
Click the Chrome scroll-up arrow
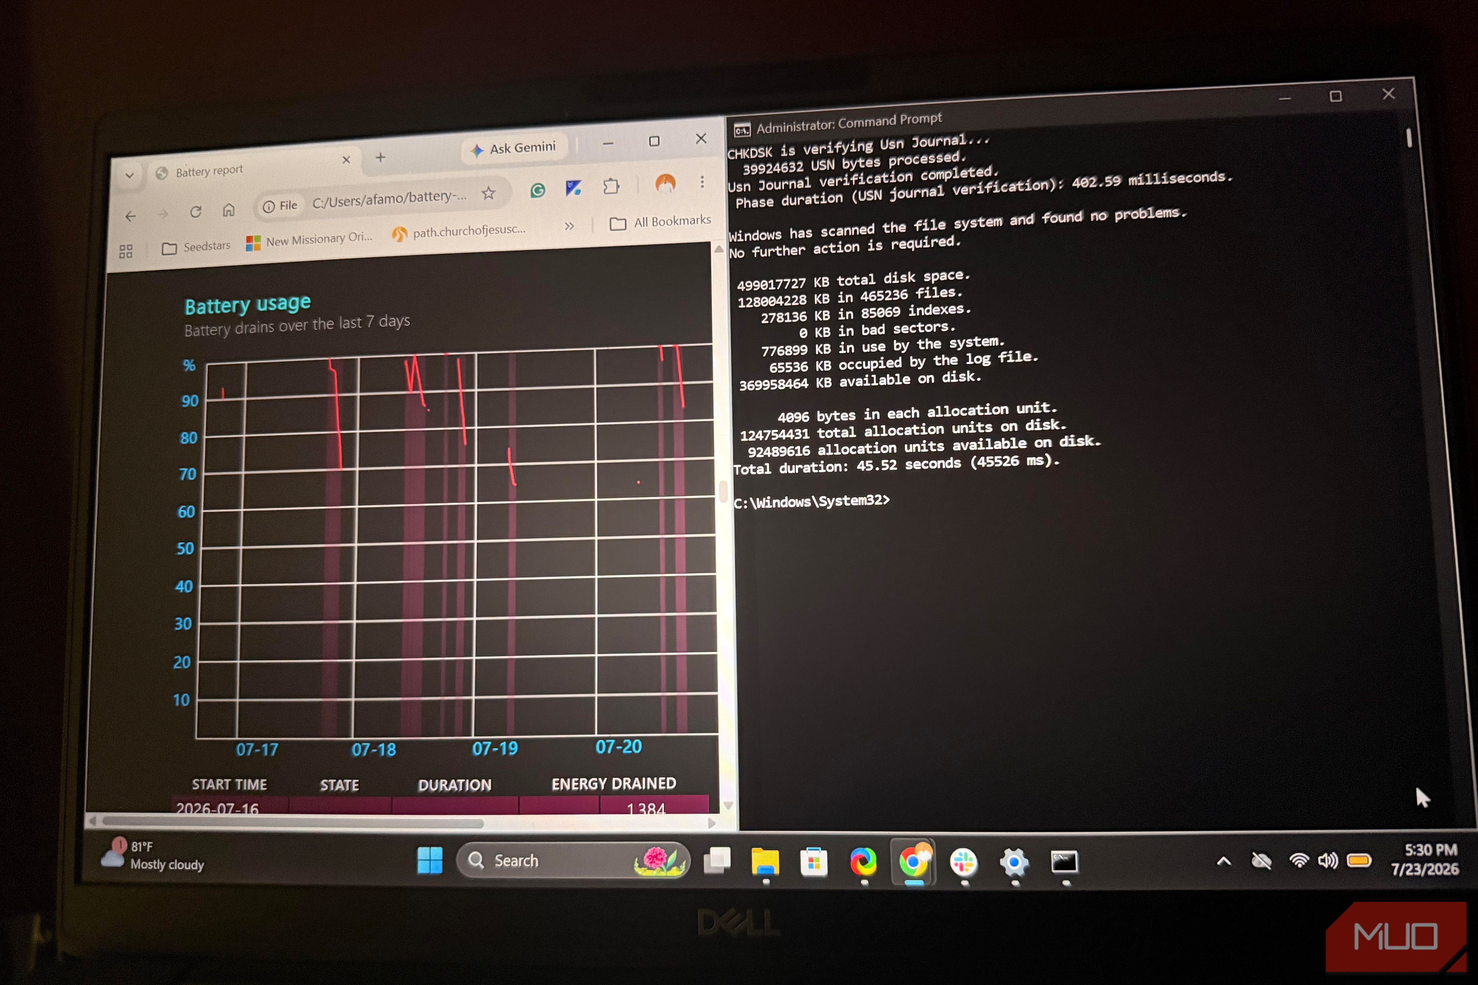(719, 249)
